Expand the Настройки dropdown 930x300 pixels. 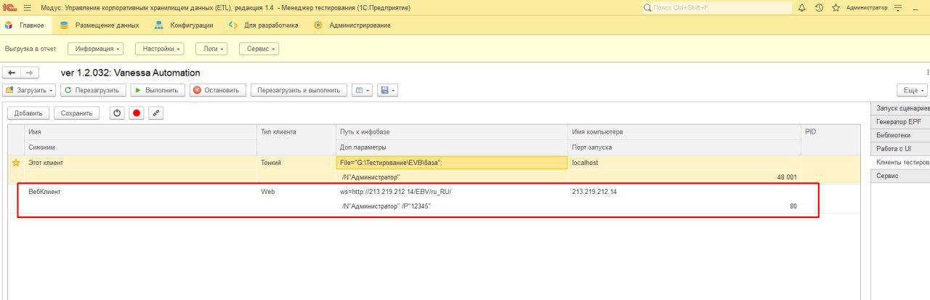159,49
